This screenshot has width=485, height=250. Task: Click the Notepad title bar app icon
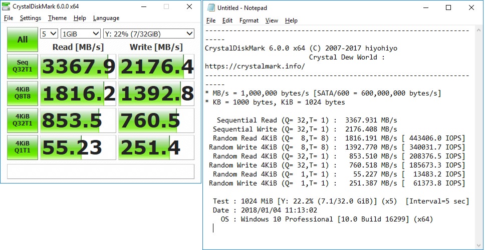211,7
